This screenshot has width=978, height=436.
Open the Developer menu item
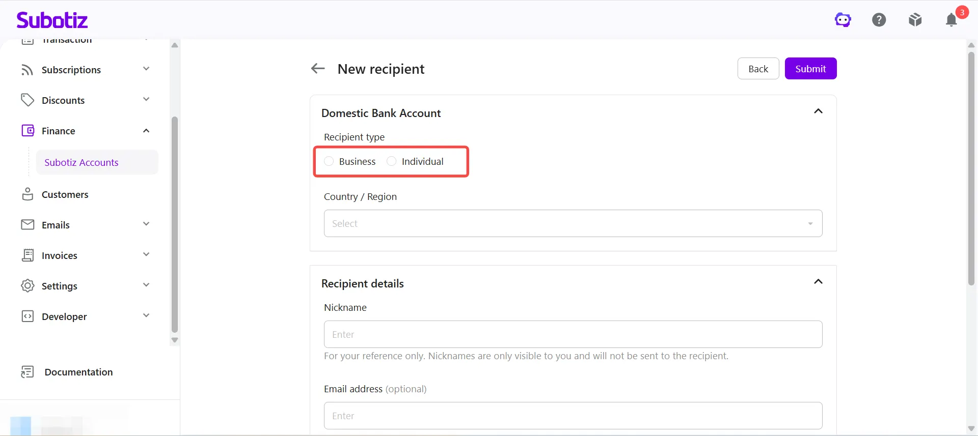pos(64,316)
